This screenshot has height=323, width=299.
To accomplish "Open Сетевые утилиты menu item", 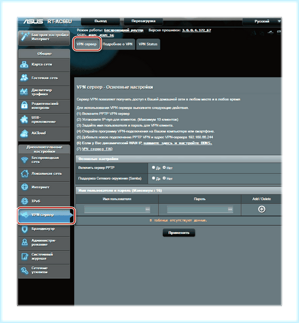I will tap(44, 271).
